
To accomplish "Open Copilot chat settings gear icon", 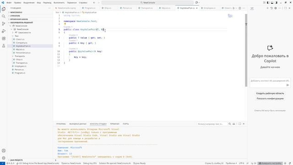I will pyautogui.click(x=276, y=8).
